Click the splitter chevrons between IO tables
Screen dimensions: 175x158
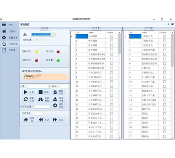click(x=122, y=29)
